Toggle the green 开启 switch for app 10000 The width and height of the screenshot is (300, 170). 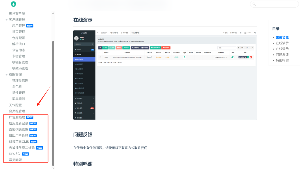[x=233, y=57]
